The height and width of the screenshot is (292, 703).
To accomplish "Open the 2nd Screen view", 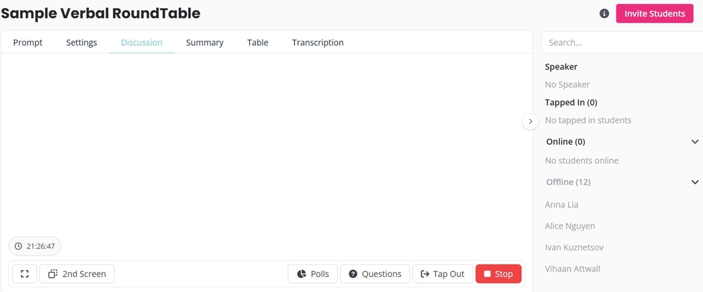I will pos(77,274).
